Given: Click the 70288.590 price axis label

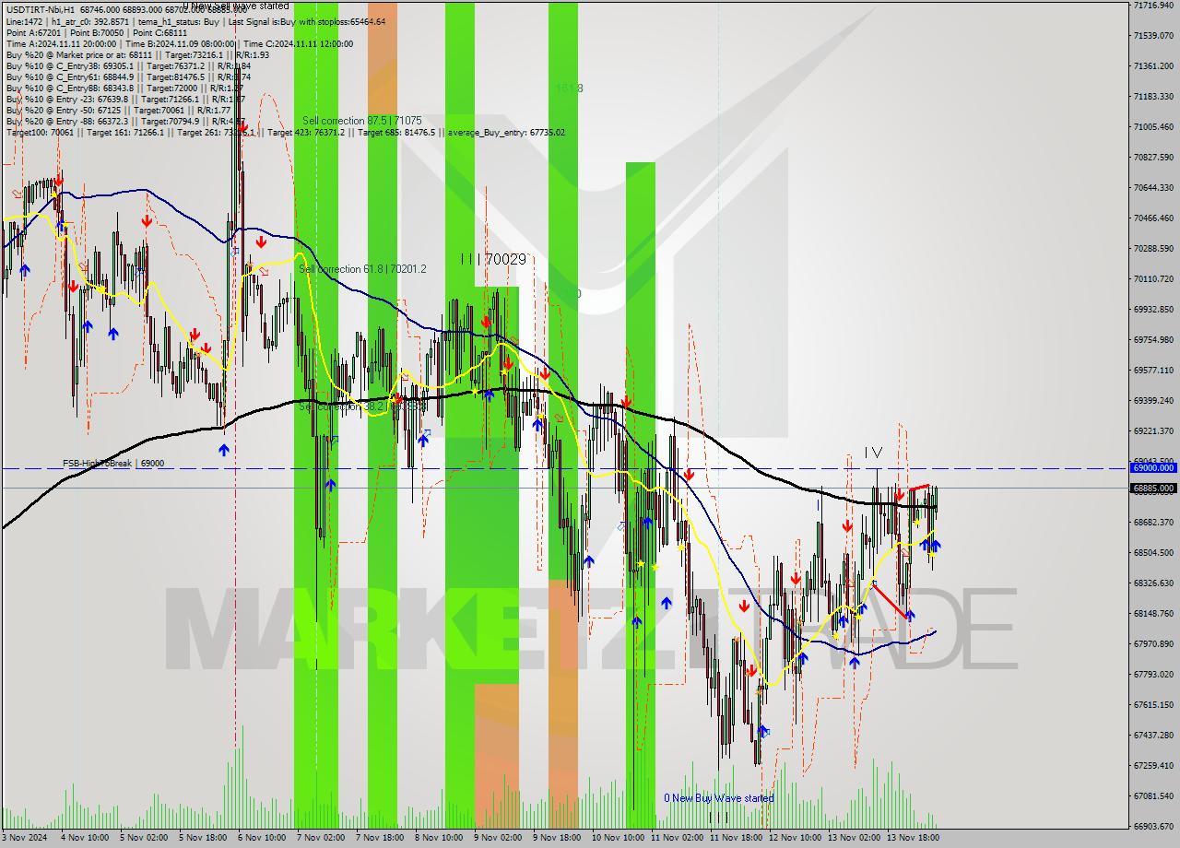Looking at the screenshot, I should [1153, 249].
